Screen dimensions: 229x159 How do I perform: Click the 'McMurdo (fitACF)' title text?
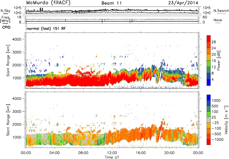click(48, 3)
